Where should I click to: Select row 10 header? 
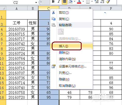(x=3, y=58)
